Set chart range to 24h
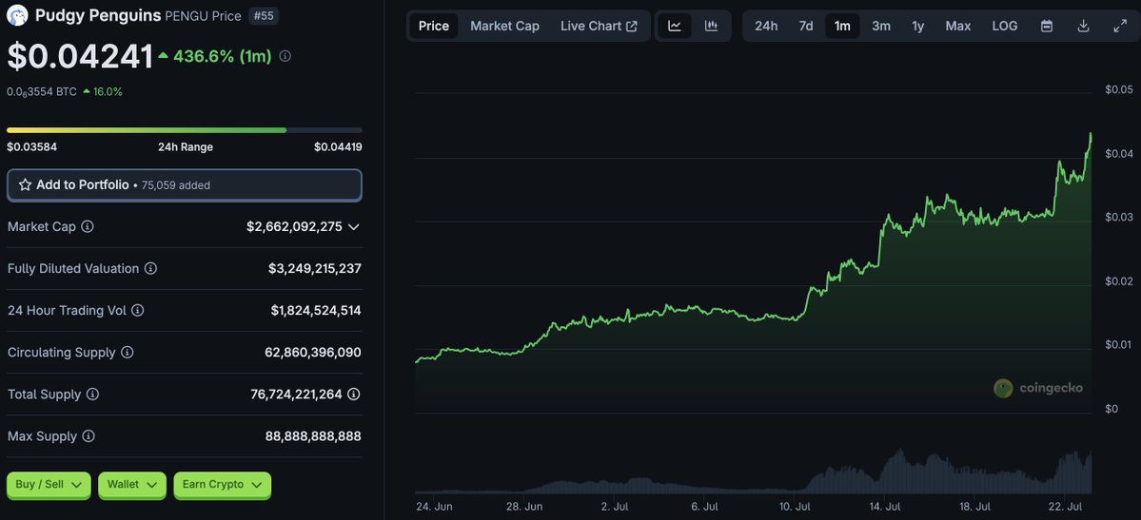1141x520 pixels. click(766, 27)
